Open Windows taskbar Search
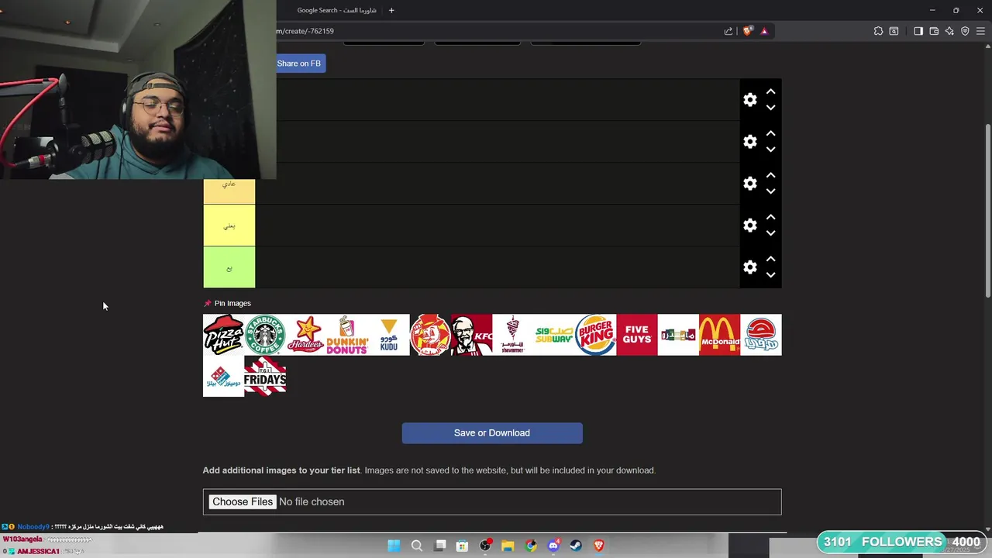This screenshot has height=558, width=992. tap(416, 546)
